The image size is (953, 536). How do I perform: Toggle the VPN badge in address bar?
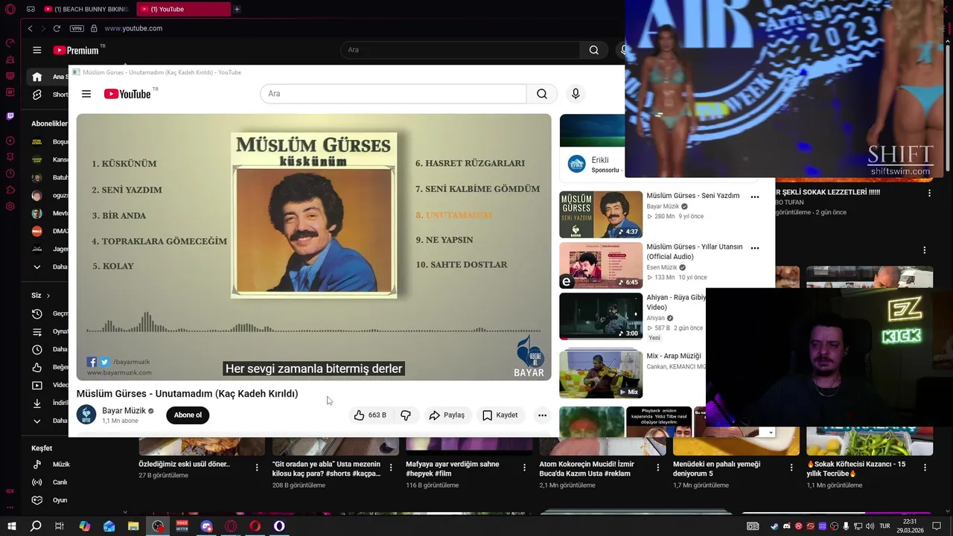[x=77, y=28]
